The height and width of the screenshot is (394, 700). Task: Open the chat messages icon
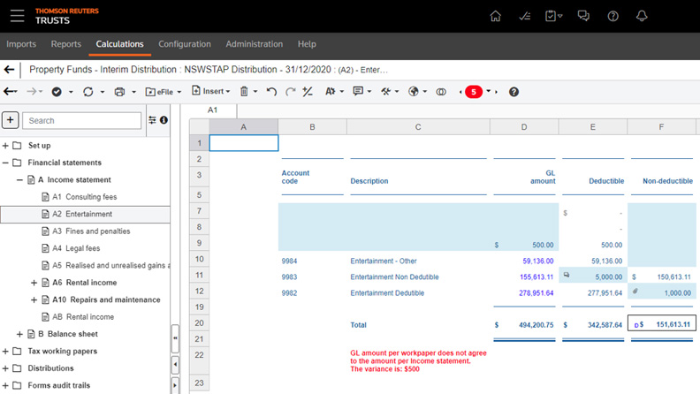[583, 16]
